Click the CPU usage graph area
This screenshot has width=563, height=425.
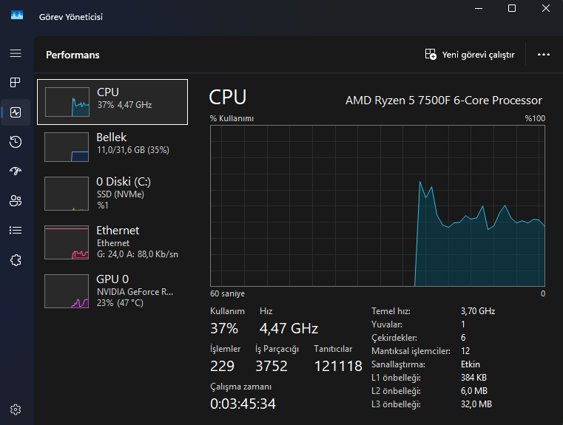378,205
